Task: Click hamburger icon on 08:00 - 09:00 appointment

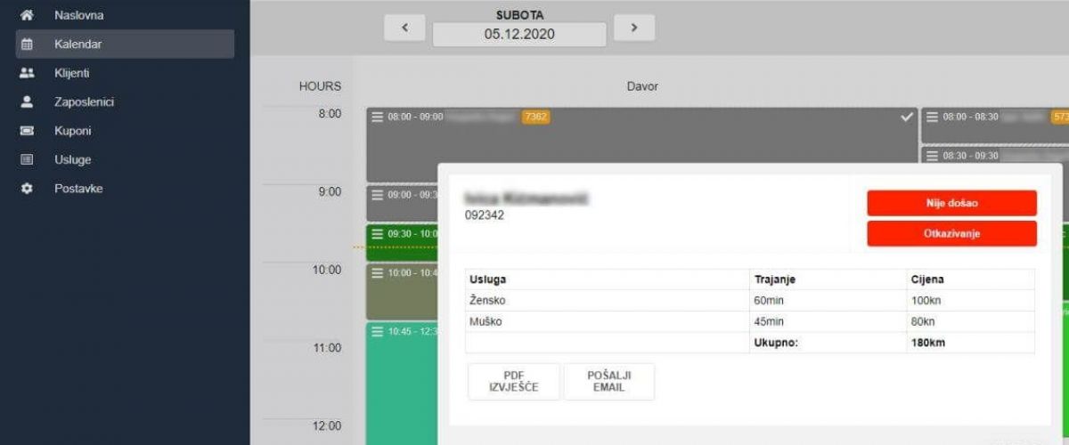Action: (377, 117)
